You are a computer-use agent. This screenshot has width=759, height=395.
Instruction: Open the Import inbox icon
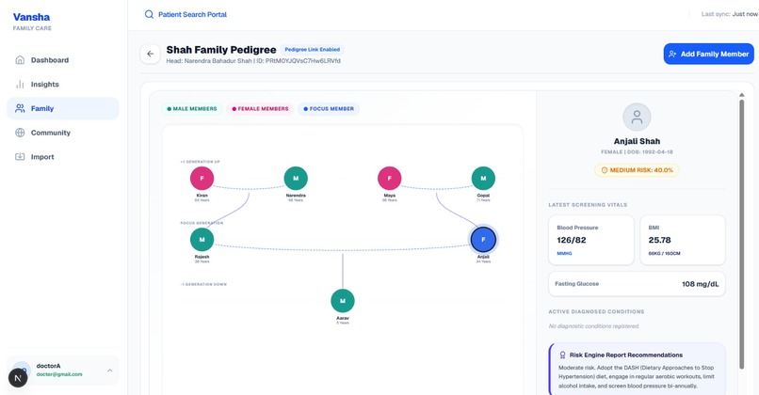coord(20,157)
